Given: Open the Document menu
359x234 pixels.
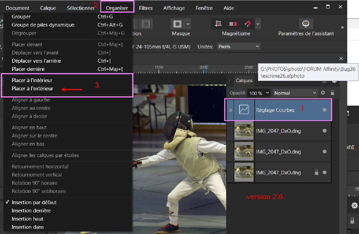Looking at the screenshot, I should tap(18, 8).
